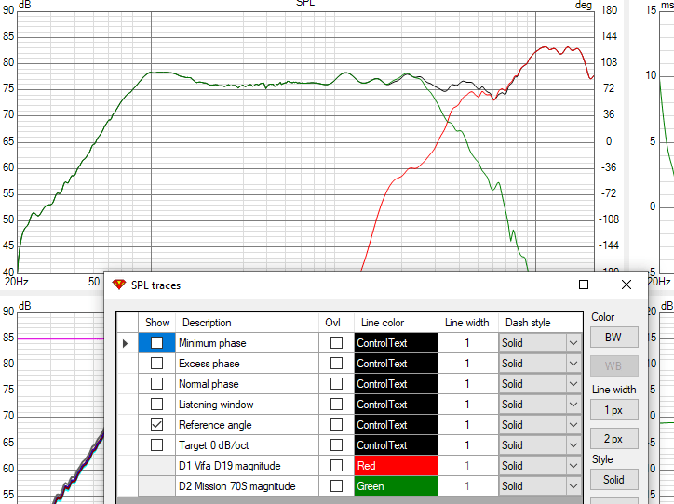Open Dash style dropdown for Excess phase

(x=573, y=364)
